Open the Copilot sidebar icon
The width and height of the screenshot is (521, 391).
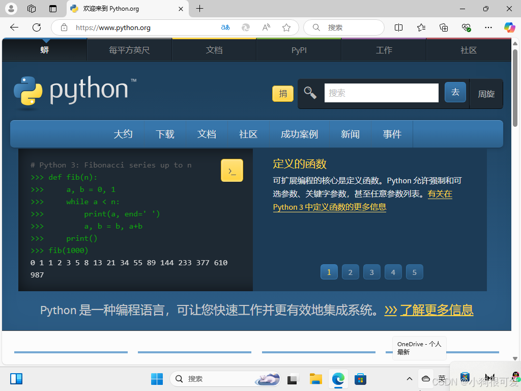click(509, 27)
